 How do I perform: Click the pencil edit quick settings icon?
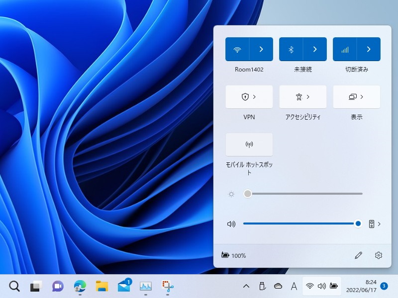[358, 255]
